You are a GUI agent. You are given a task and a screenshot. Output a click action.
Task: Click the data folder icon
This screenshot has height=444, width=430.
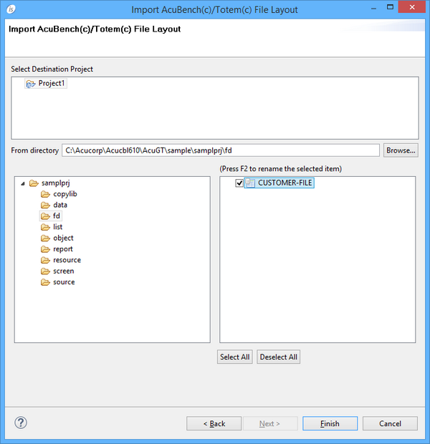45,205
